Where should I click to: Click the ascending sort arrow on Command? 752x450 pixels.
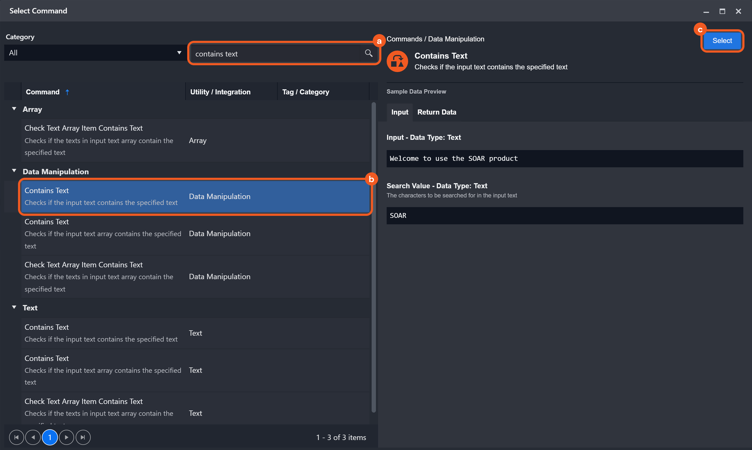pos(67,92)
